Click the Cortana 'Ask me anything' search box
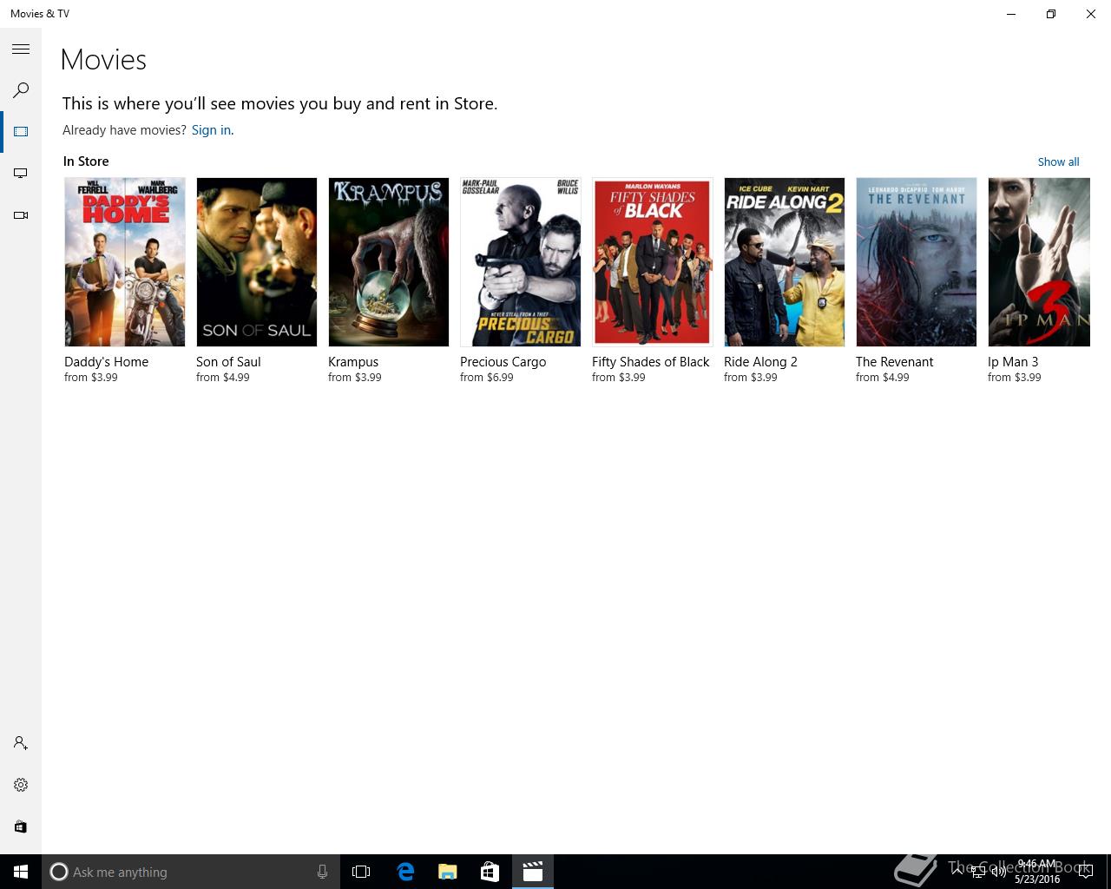Viewport: 1111px width, 889px height. pyautogui.click(x=191, y=872)
